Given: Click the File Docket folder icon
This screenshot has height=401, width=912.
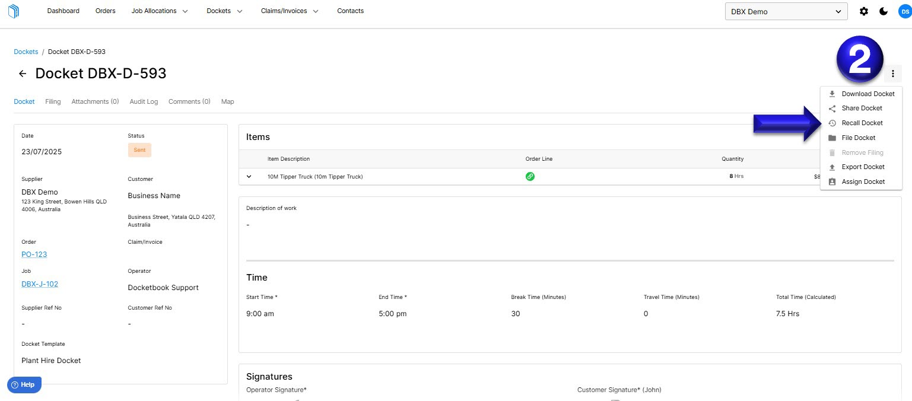Looking at the screenshot, I should tap(832, 138).
